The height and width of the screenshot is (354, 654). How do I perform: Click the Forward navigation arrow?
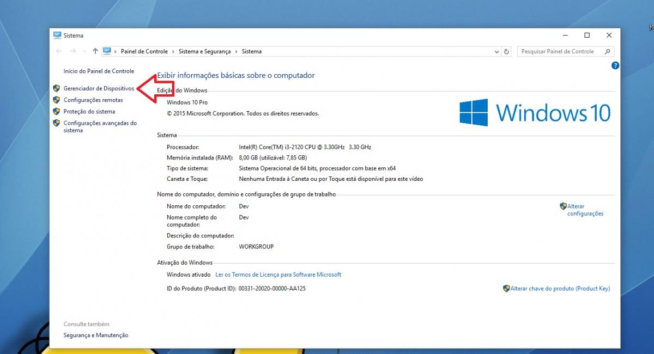click(x=73, y=51)
